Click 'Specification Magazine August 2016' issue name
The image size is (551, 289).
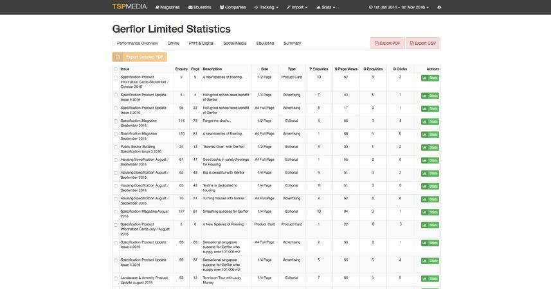tap(145, 213)
